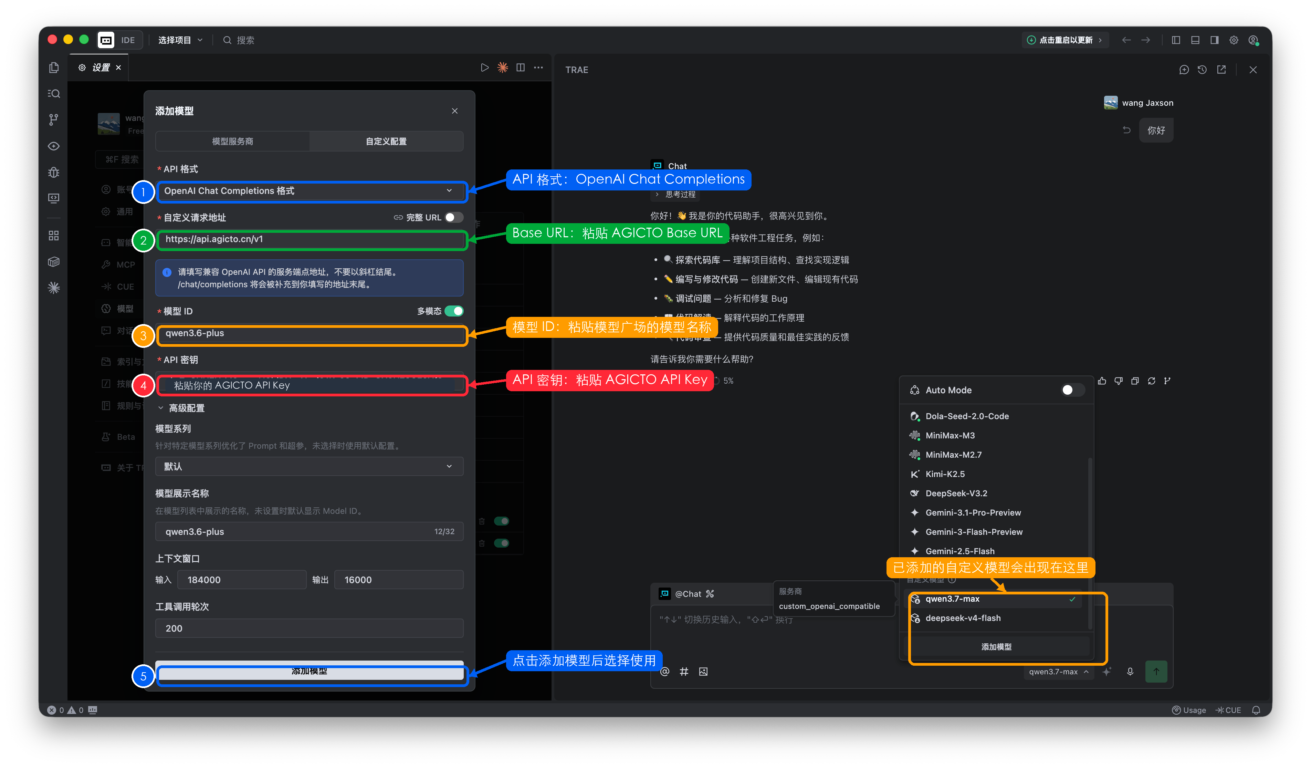Open TRAE chat in a separate window
This screenshot has height=768, width=1311.
coord(1221,70)
